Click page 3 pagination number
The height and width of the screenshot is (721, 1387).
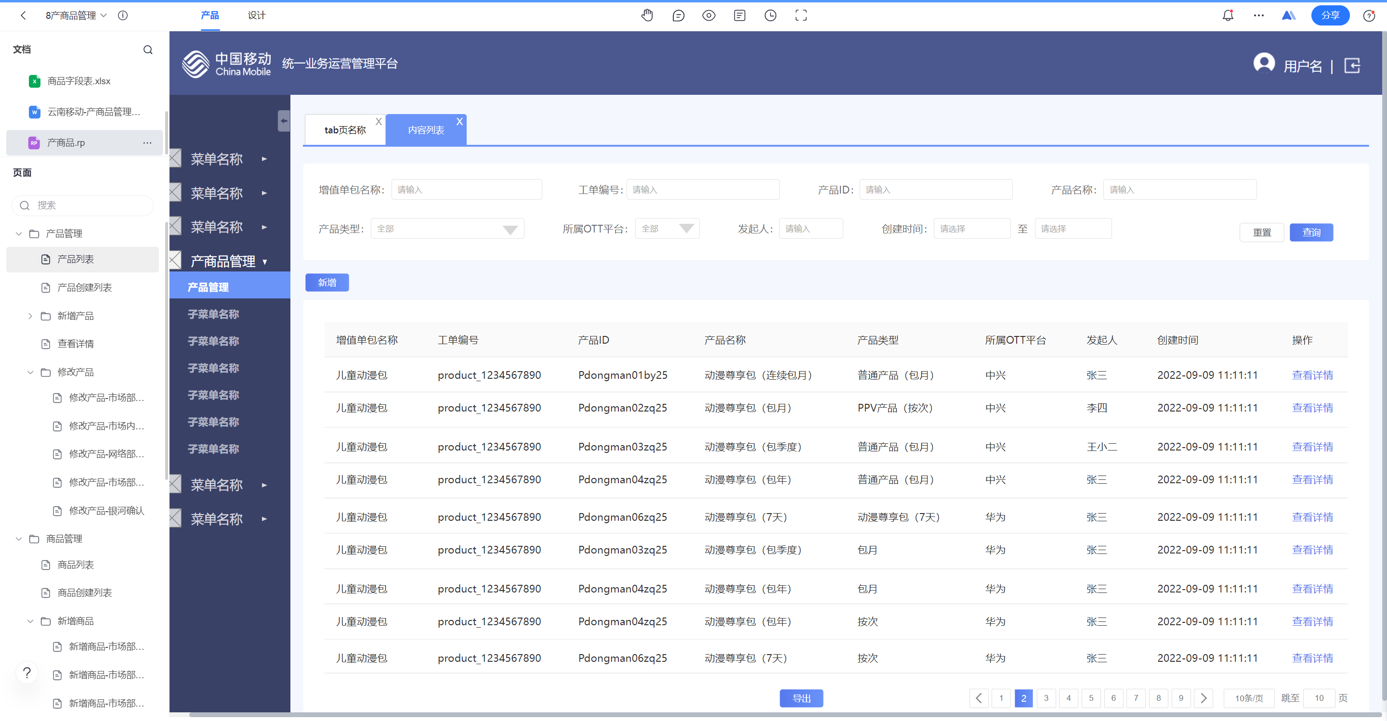(x=1047, y=697)
